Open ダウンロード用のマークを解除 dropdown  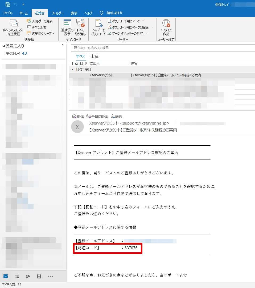[130, 27]
